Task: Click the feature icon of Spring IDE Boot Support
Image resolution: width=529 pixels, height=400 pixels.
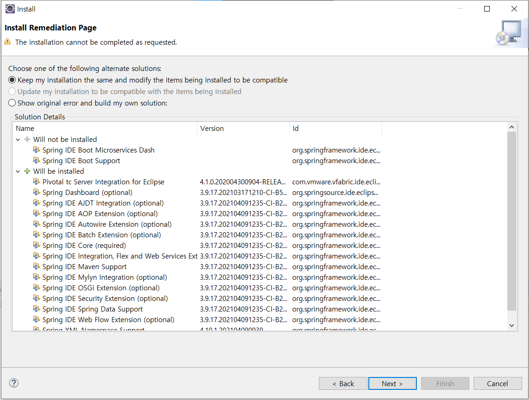Action: (x=36, y=160)
